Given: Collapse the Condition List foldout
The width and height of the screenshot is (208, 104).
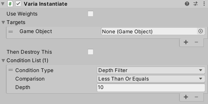Looking at the screenshot, I should pos(3,60).
